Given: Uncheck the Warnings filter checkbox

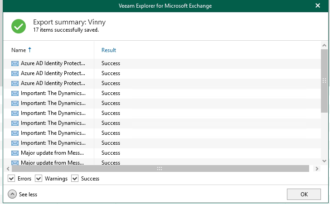Looking at the screenshot, I should (39, 178).
